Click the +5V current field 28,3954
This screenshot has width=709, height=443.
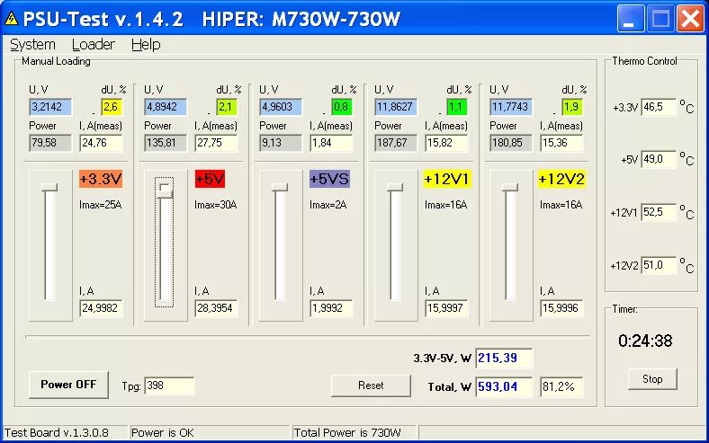216,308
